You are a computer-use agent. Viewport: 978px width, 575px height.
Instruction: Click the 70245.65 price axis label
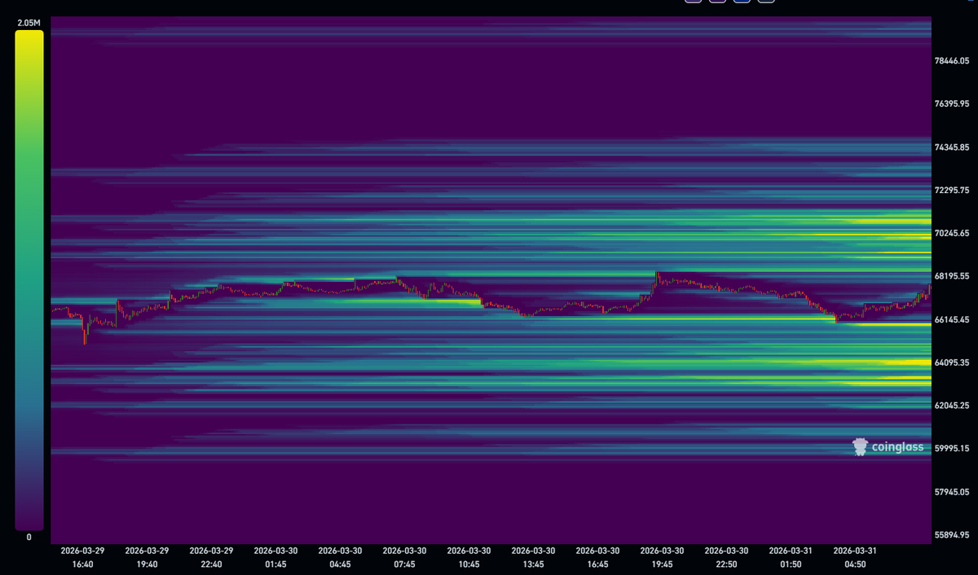(951, 233)
